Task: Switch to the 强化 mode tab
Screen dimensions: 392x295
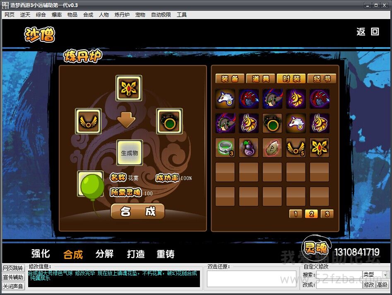Action: (41, 254)
